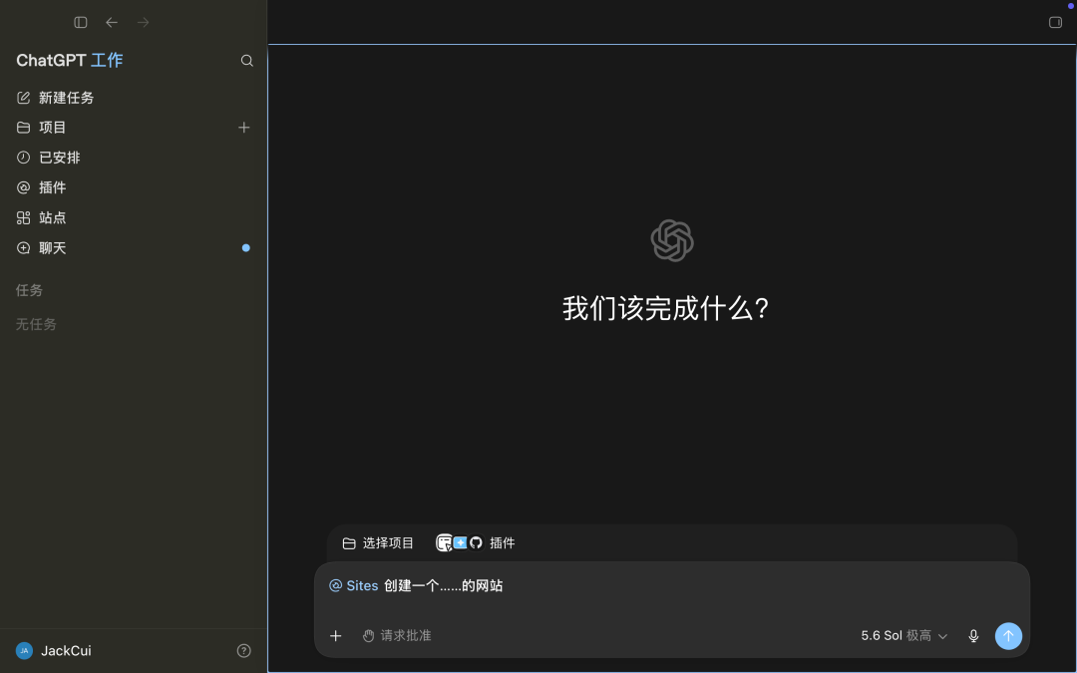Image resolution: width=1077 pixels, height=673 pixels.
Task: Click the grid icon beside 站点
Action: click(x=23, y=217)
